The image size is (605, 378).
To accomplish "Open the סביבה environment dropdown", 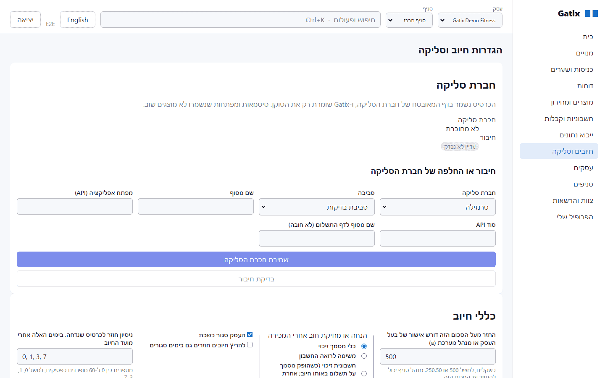I will [316, 207].
